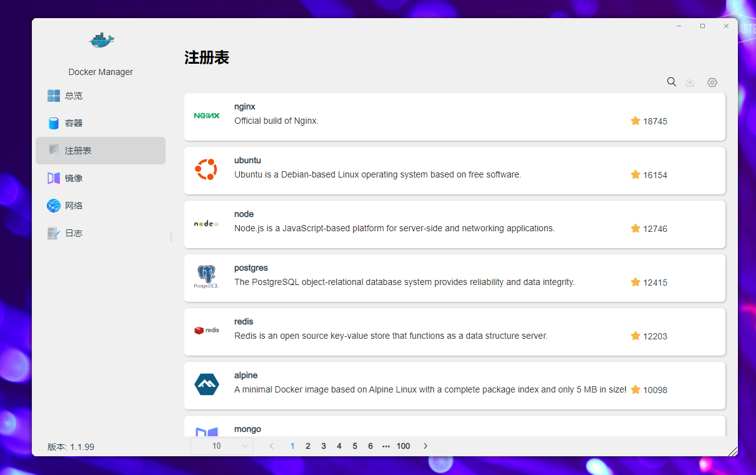Select the 注册表 registry menu item

[101, 151]
